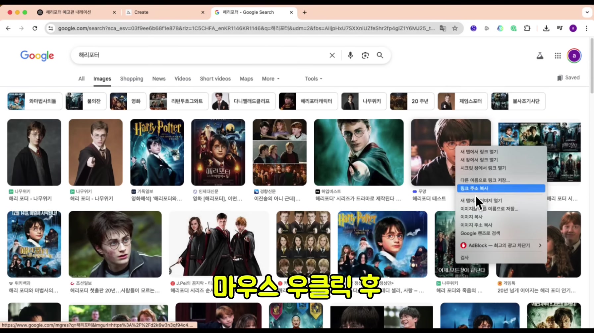Open Chrome profile avatar in toolbar
594x333 pixels.
tap(573, 28)
